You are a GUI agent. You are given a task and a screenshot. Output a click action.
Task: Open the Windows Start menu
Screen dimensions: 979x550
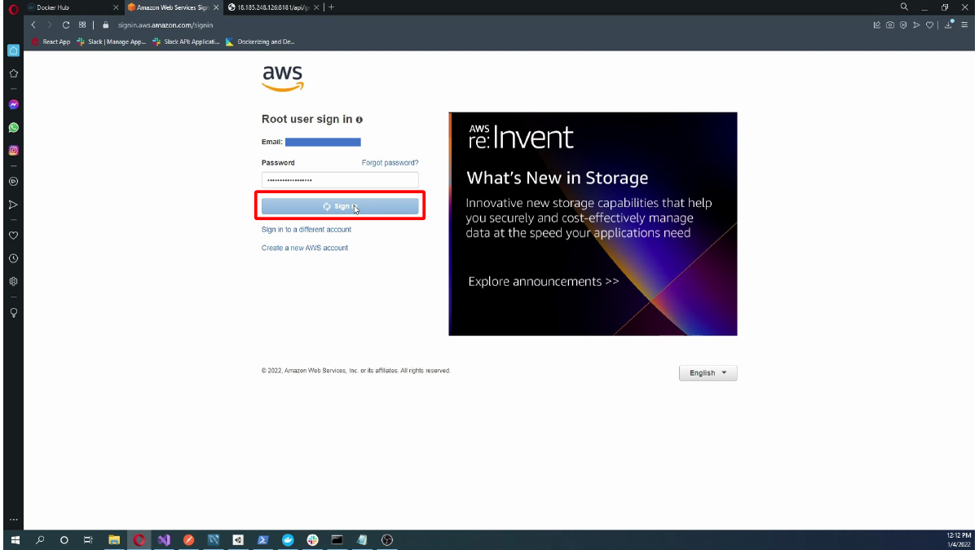[x=15, y=539]
